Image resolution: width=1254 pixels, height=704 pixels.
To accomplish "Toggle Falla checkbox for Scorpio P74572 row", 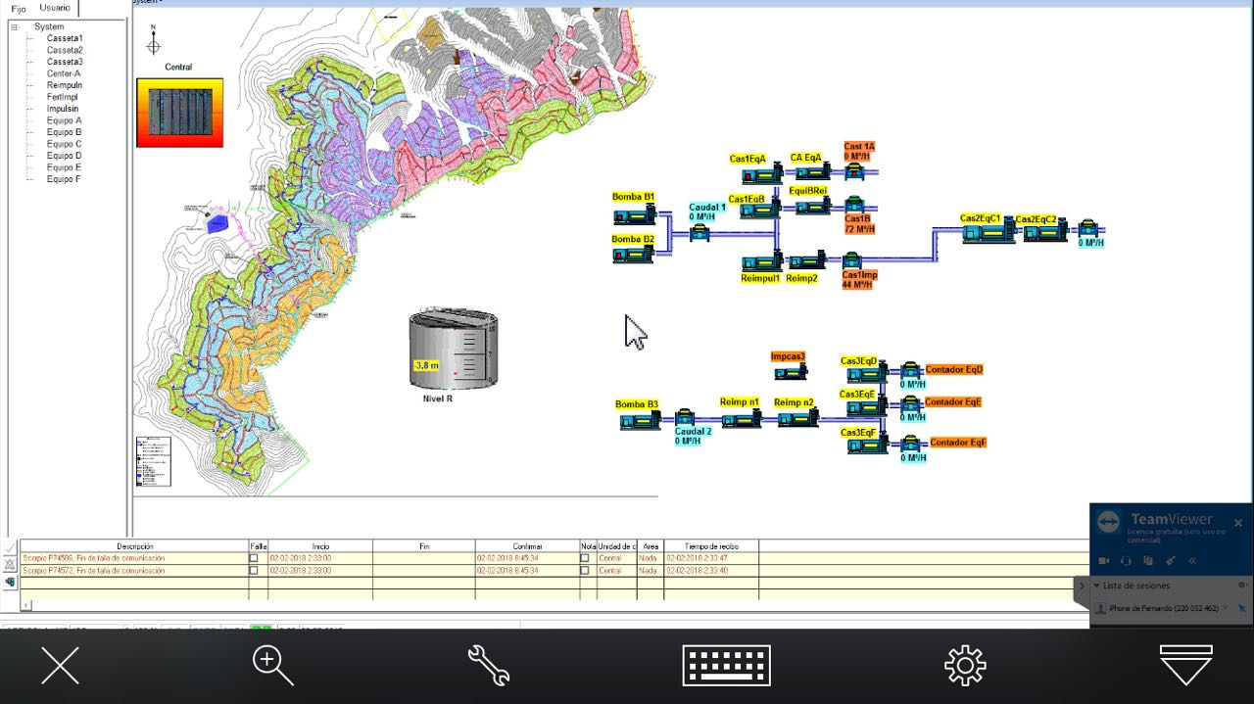I will (254, 570).
